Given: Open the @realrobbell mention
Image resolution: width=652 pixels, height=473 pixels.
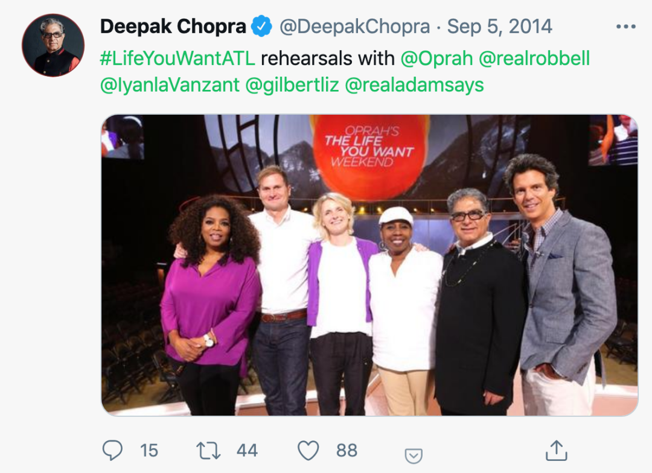Looking at the screenshot, I should (x=534, y=58).
